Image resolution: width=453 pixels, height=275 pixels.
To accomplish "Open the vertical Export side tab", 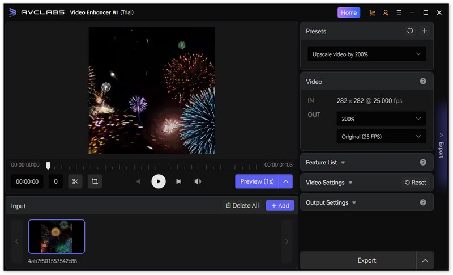I will tap(441, 146).
